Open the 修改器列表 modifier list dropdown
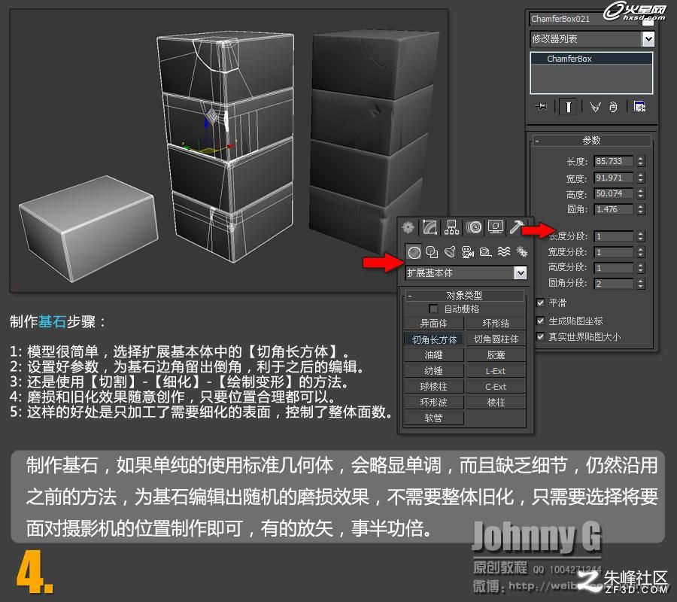 click(592, 39)
